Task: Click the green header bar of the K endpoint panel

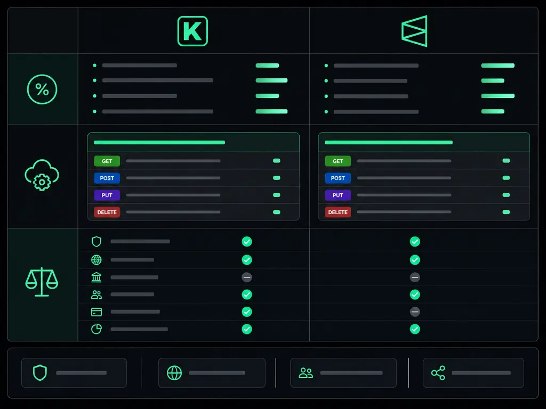Action: pos(159,142)
